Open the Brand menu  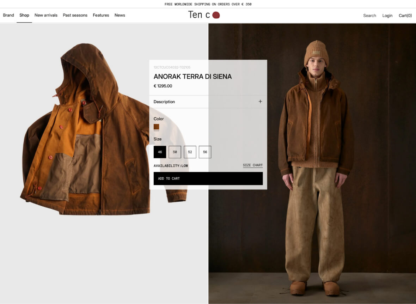[8, 15]
